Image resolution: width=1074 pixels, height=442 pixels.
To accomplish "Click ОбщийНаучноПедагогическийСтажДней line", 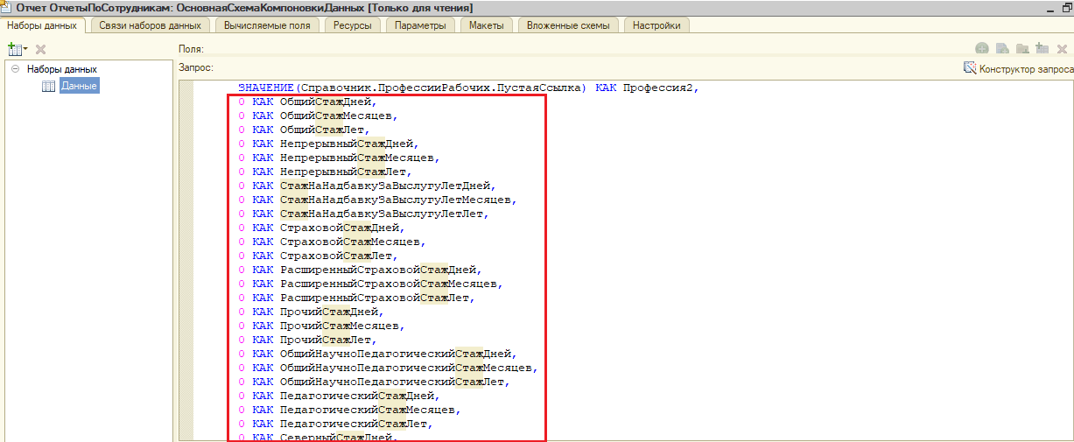I will pos(376,354).
